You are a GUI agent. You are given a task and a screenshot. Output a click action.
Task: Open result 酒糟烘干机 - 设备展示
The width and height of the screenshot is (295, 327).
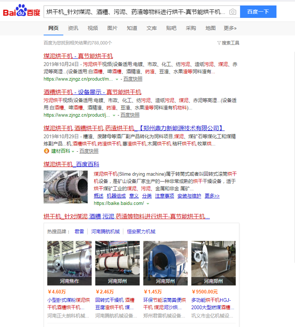(92, 92)
